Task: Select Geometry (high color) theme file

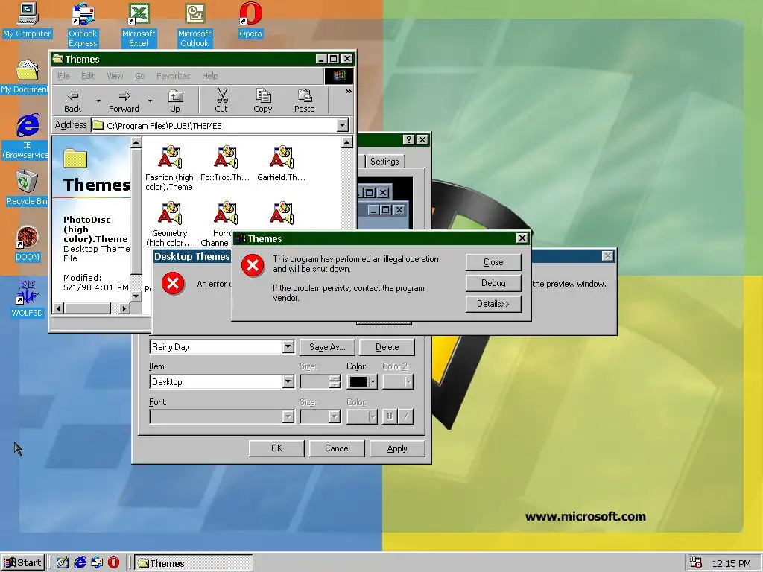Action: (169, 223)
